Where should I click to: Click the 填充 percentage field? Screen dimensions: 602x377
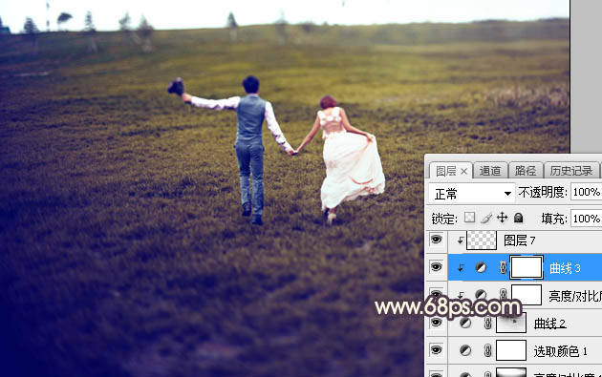[586, 219]
